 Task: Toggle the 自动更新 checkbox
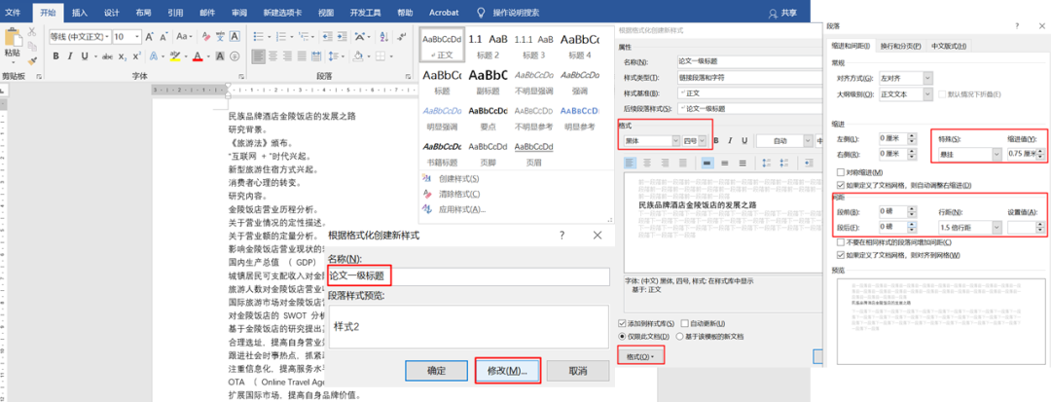pos(685,323)
